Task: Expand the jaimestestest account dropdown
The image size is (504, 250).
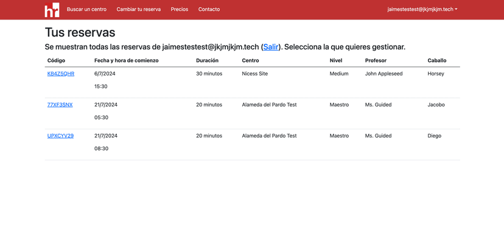Action: click(422, 10)
